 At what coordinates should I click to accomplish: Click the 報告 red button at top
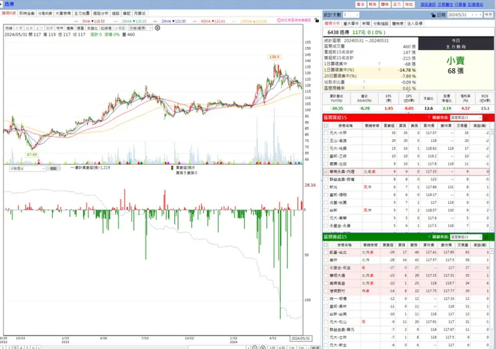pos(373,5)
